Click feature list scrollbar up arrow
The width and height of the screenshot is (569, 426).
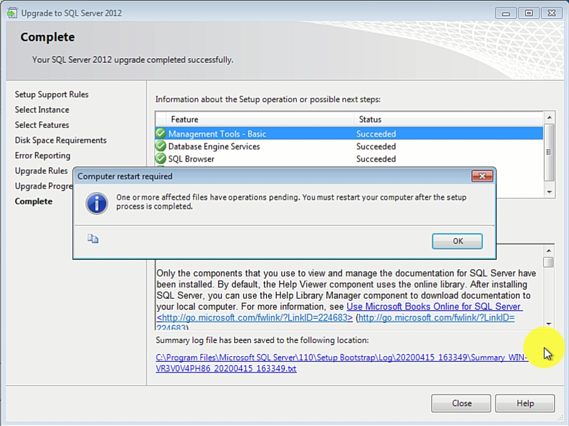(549, 117)
